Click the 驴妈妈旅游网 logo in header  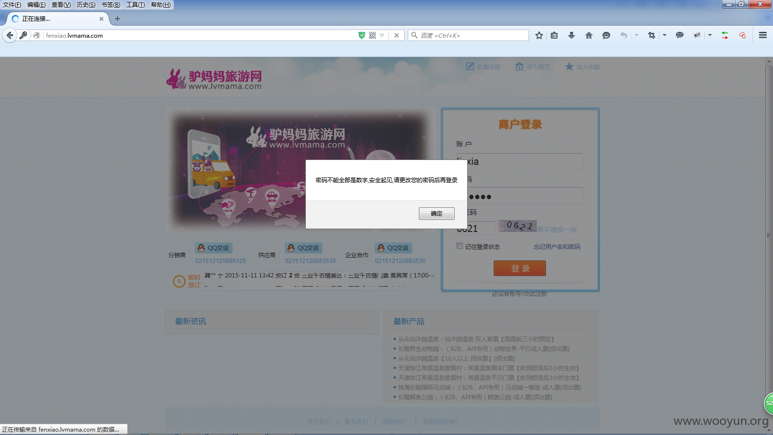point(214,79)
